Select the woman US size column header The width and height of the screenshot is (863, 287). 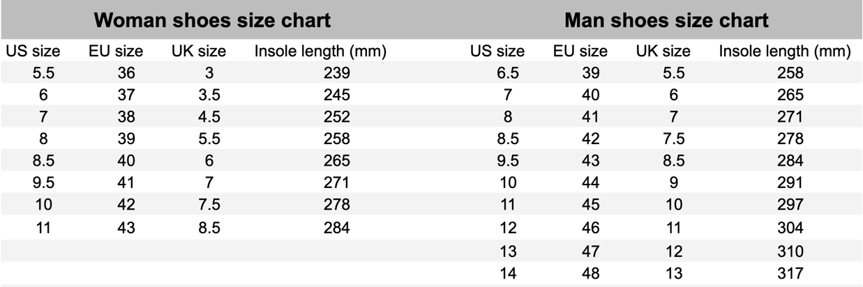(x=33, y=52)
